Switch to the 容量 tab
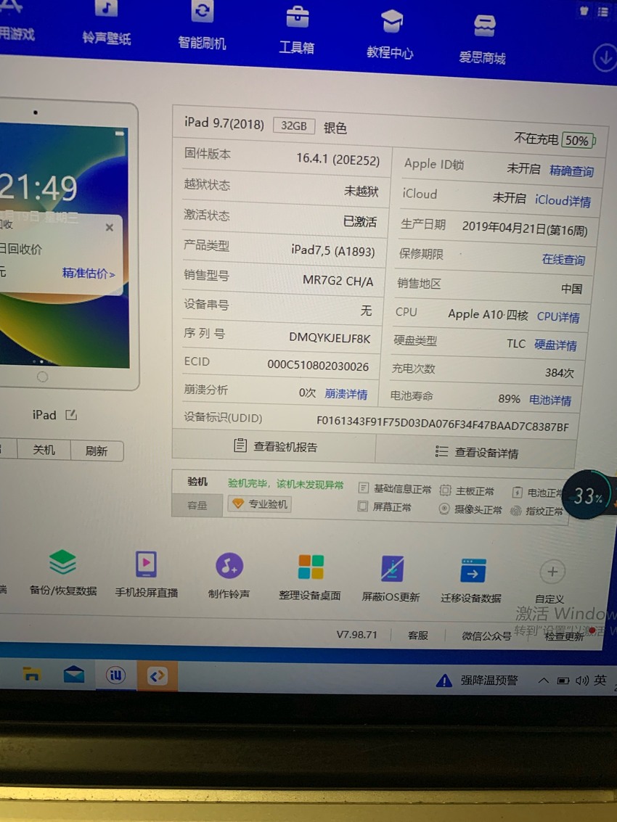This screenshot has height=822, width=617. coord(197,506)
